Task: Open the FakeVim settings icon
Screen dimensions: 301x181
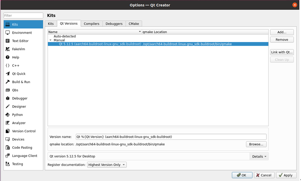Action: point(8,49)
